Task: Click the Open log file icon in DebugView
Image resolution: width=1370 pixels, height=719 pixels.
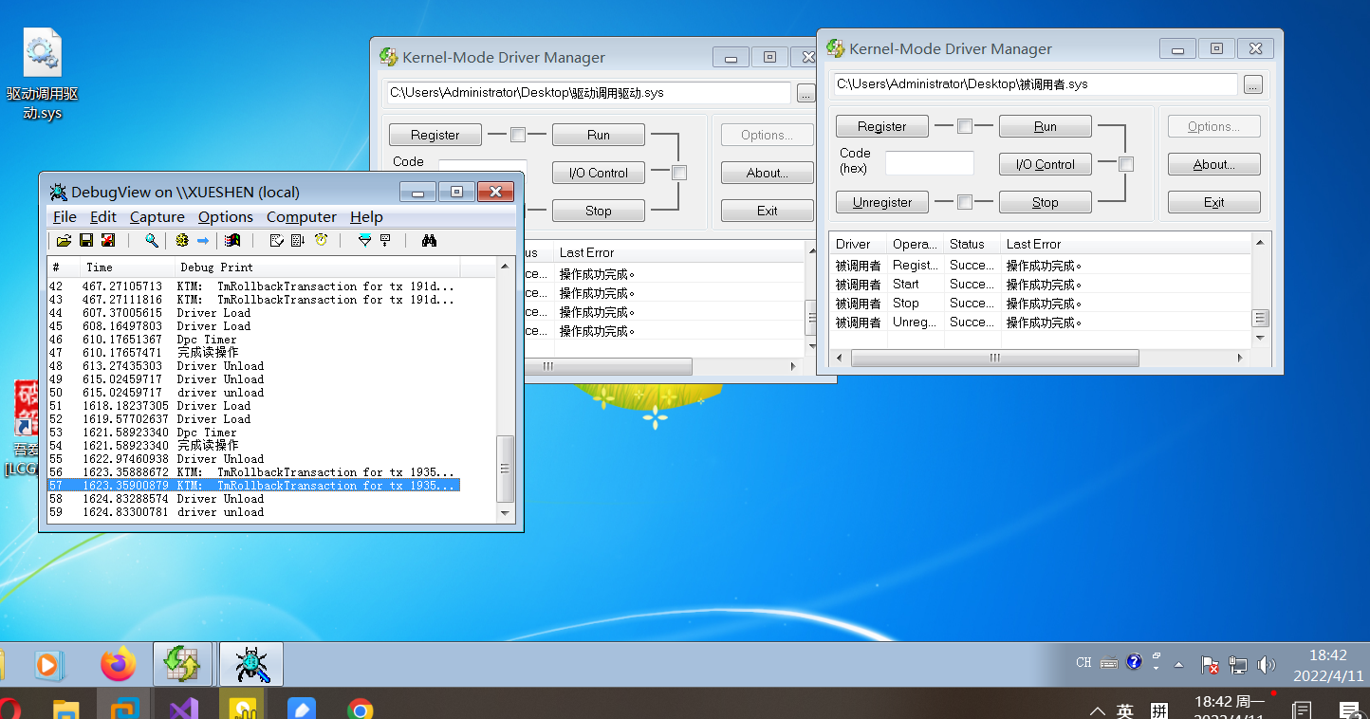Action: [x=64, y=241]
